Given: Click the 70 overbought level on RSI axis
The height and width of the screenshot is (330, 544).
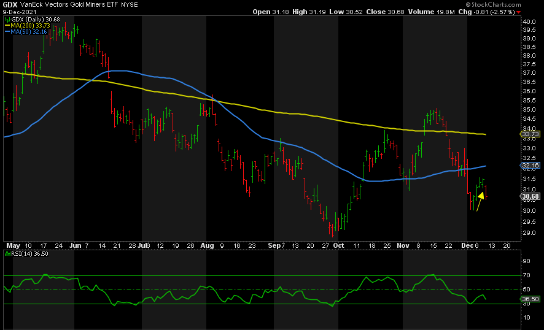Looking at the screenshot, I should tap(526, 275).
